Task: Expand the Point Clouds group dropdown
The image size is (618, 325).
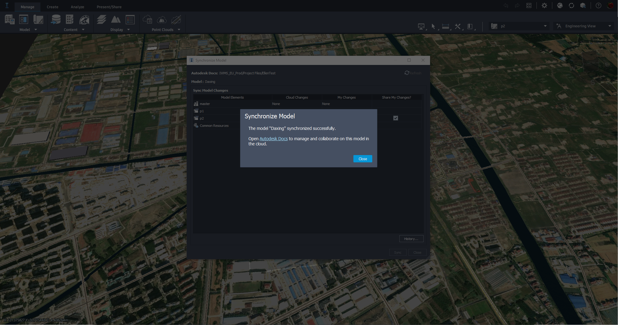Action: 179,30
